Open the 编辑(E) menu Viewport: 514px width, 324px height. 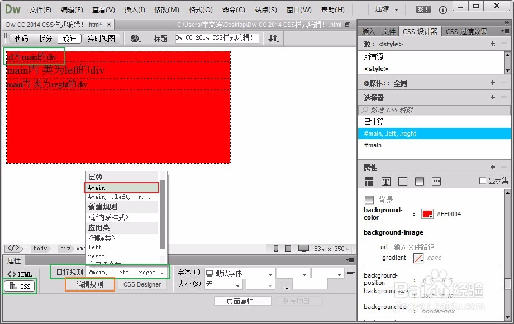[72, 10]
